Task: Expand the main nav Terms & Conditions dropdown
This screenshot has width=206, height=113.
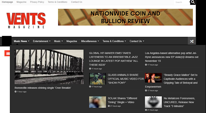Action: coord(114,41)
